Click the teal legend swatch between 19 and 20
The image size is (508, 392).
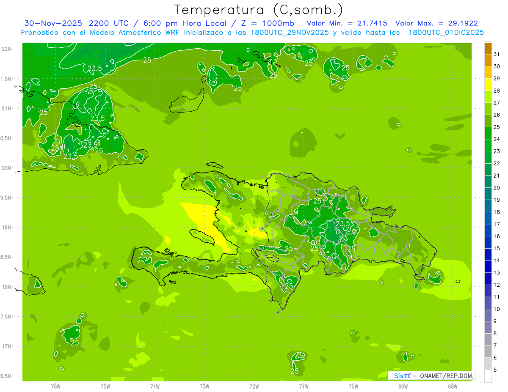pyautogui.click(x=488, y=194)
